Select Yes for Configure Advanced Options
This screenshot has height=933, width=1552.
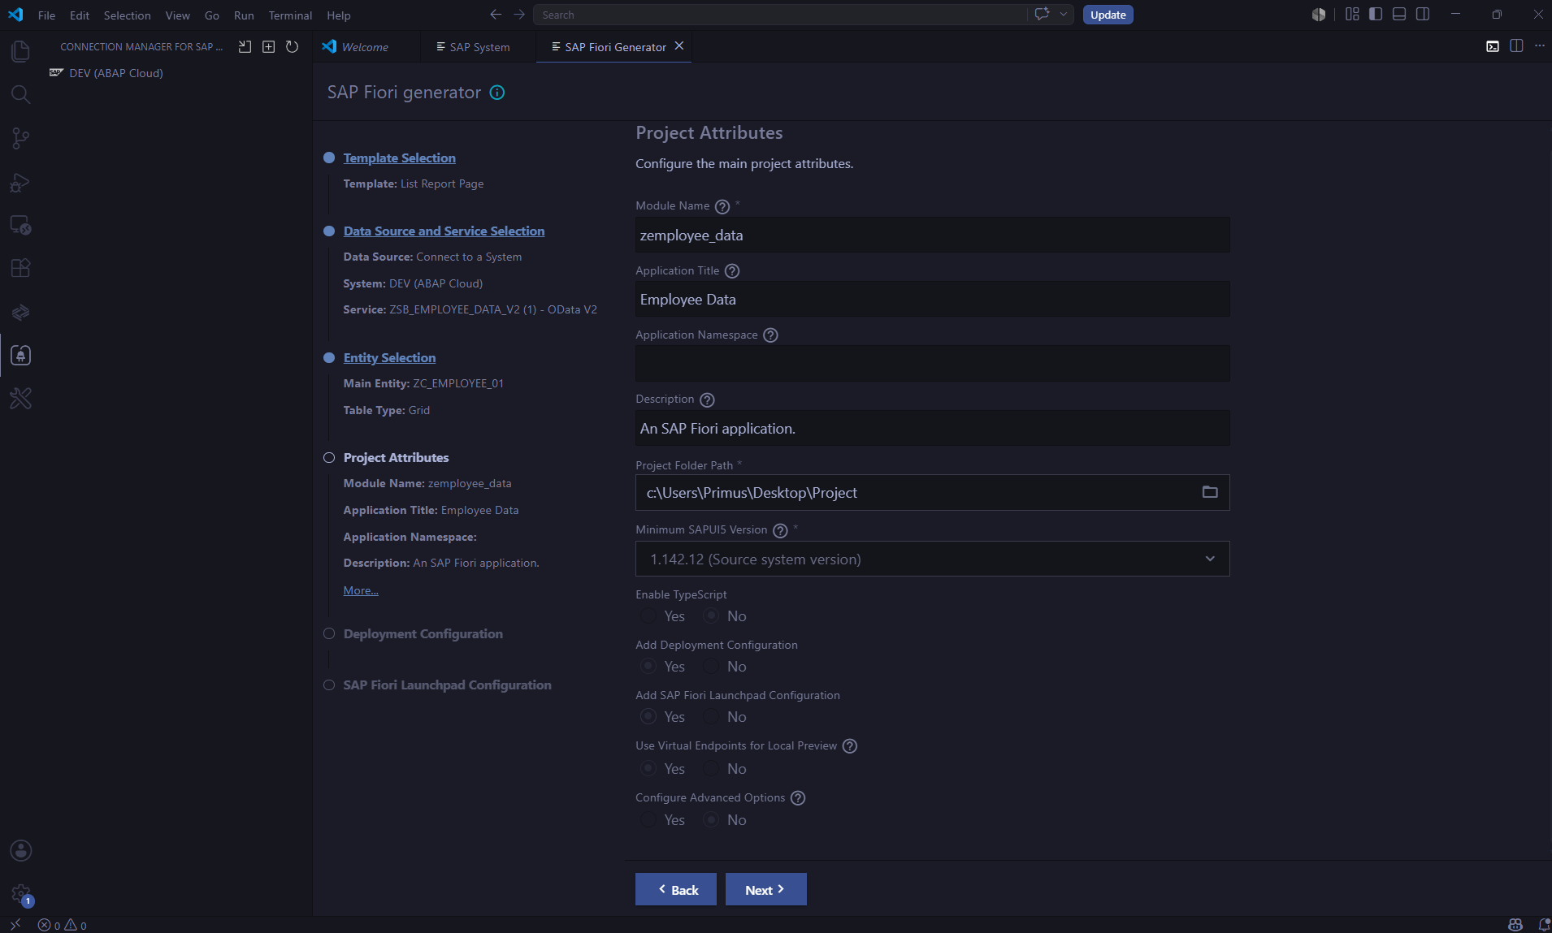coord(648,819)
